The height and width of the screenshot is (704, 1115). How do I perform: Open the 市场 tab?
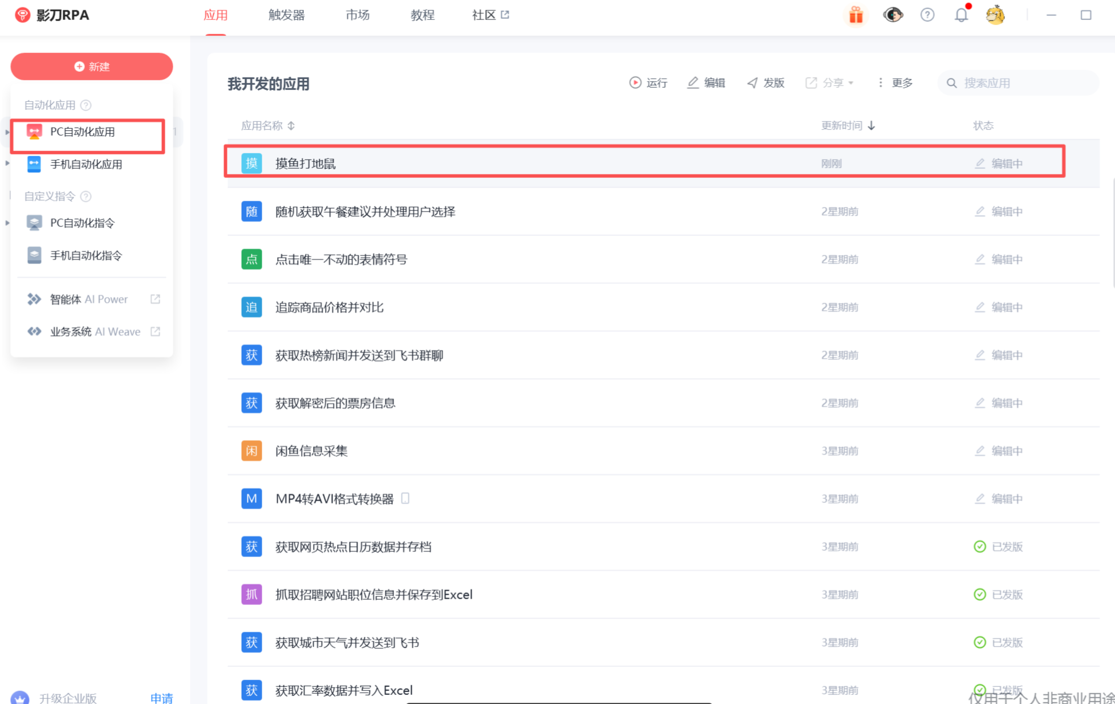click(357, 15)
